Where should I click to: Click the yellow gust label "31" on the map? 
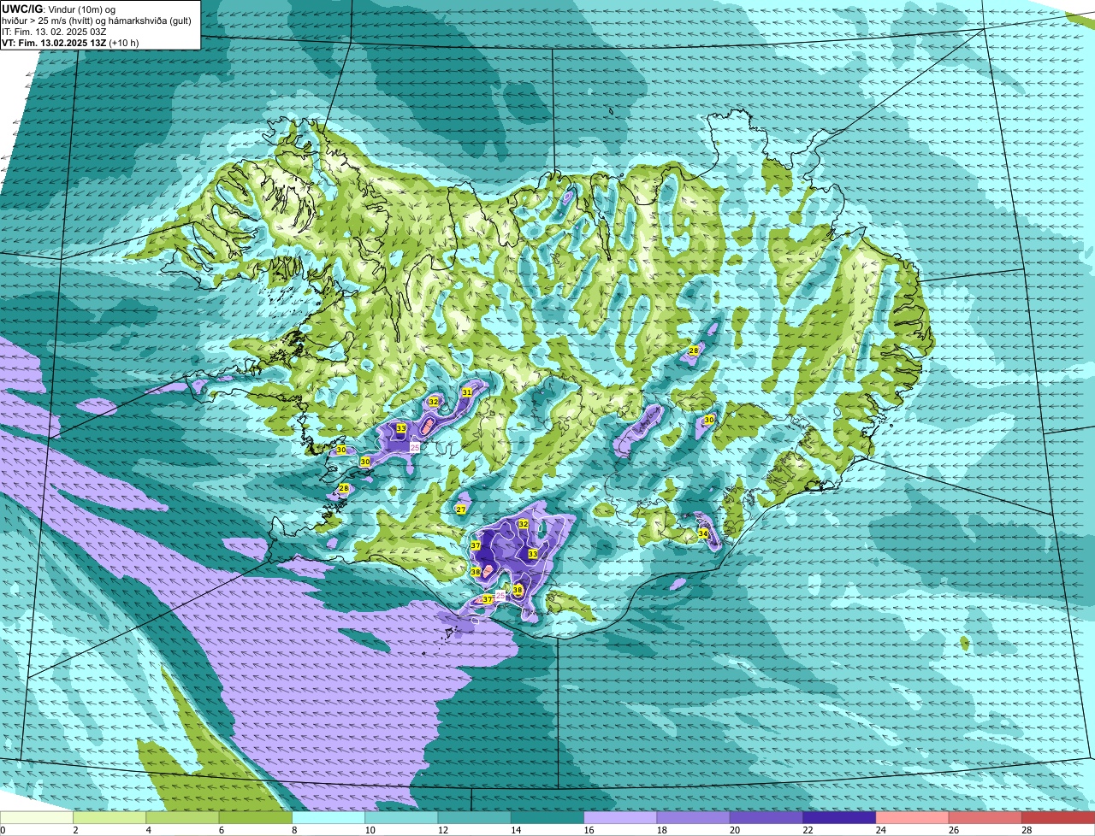click(x=467, y=392)
